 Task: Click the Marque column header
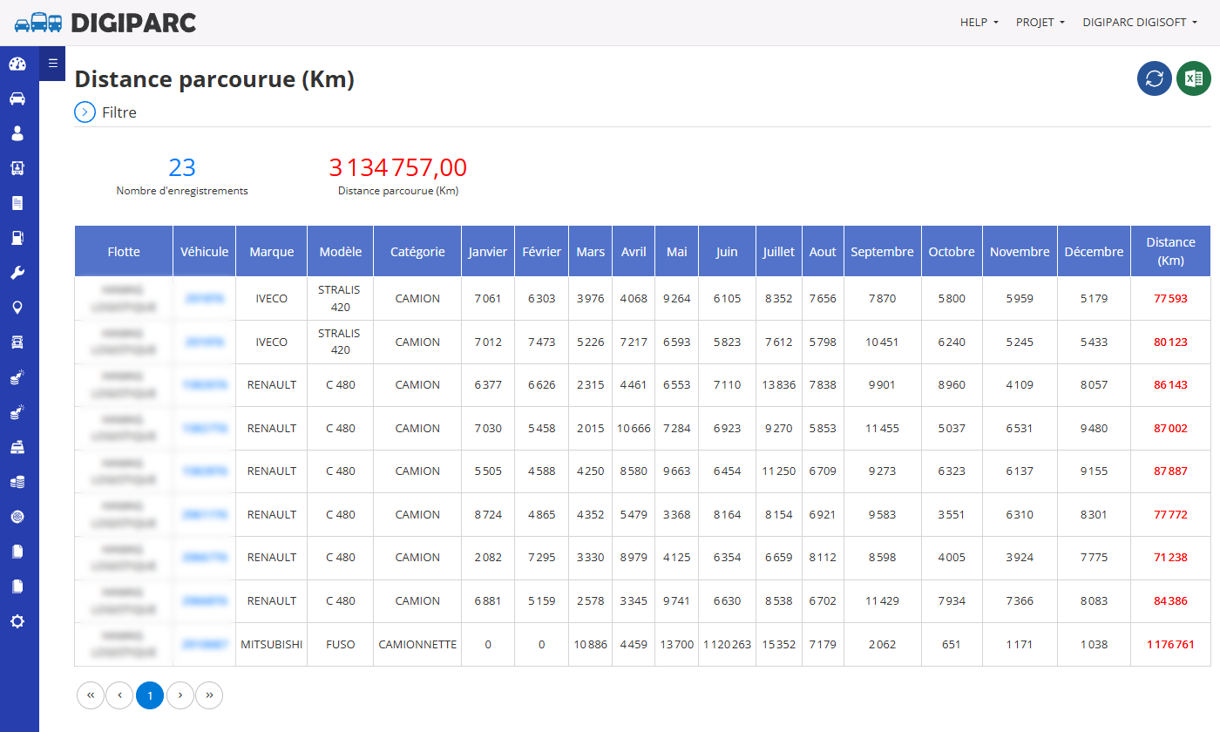272,252
